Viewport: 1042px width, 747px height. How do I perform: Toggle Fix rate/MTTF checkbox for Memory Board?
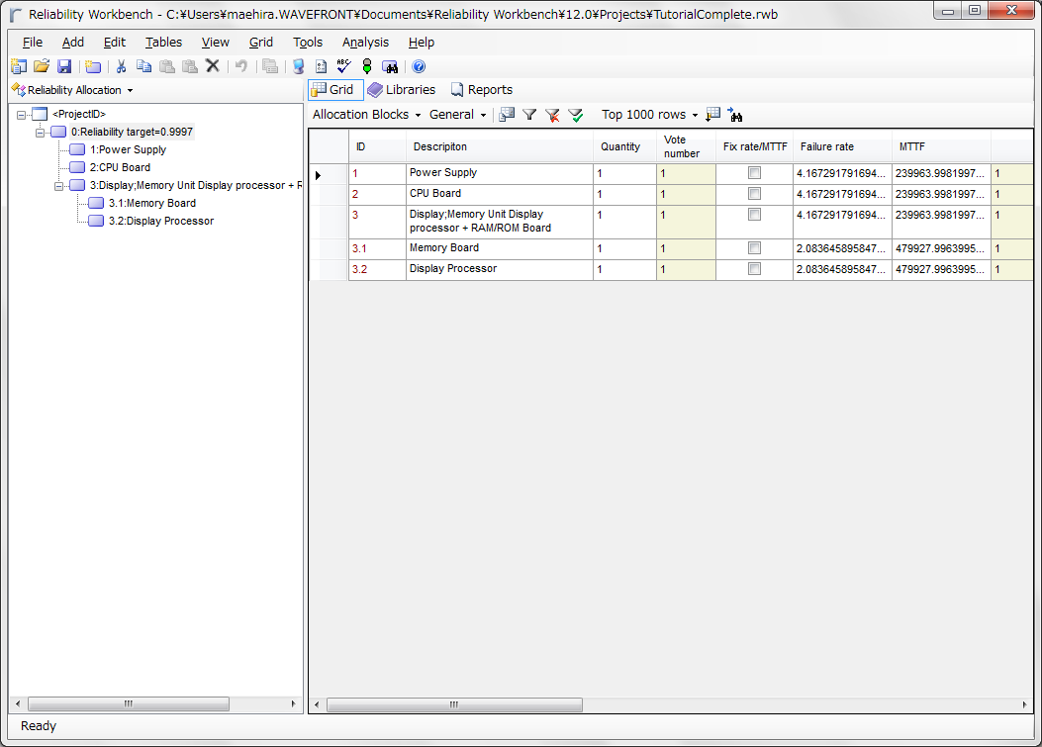[x=754, y=248]
